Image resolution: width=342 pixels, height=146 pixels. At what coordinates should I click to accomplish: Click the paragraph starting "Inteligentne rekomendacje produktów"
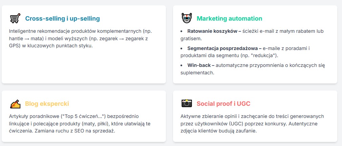point(81,39)
